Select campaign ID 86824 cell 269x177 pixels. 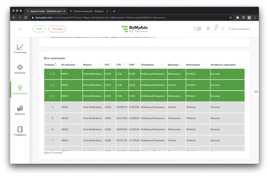coord(72,74)
